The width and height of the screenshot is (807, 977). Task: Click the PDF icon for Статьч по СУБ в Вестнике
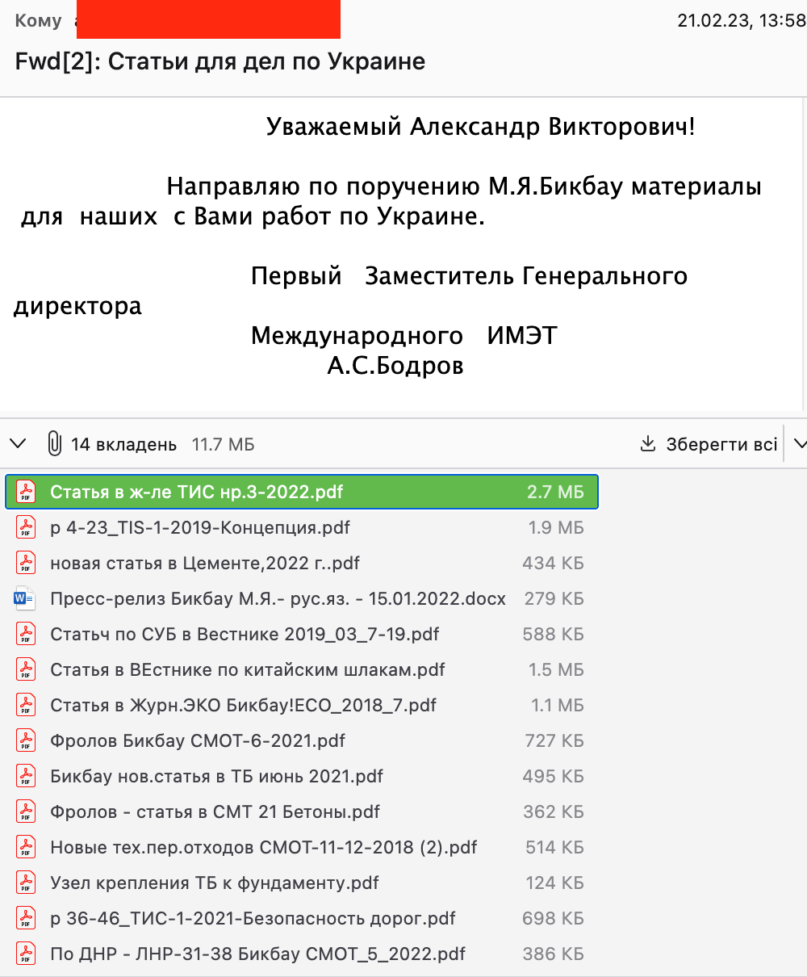click(x=27, y=634)
